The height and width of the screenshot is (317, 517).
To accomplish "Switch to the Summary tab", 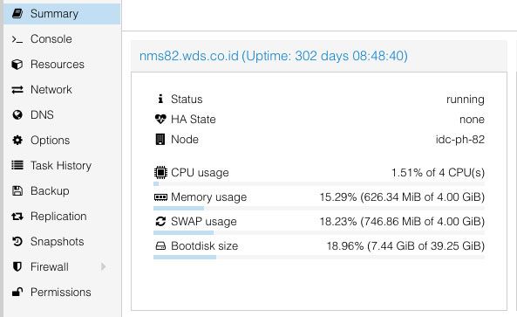I will pyautogui.click(x=62, y=14).
